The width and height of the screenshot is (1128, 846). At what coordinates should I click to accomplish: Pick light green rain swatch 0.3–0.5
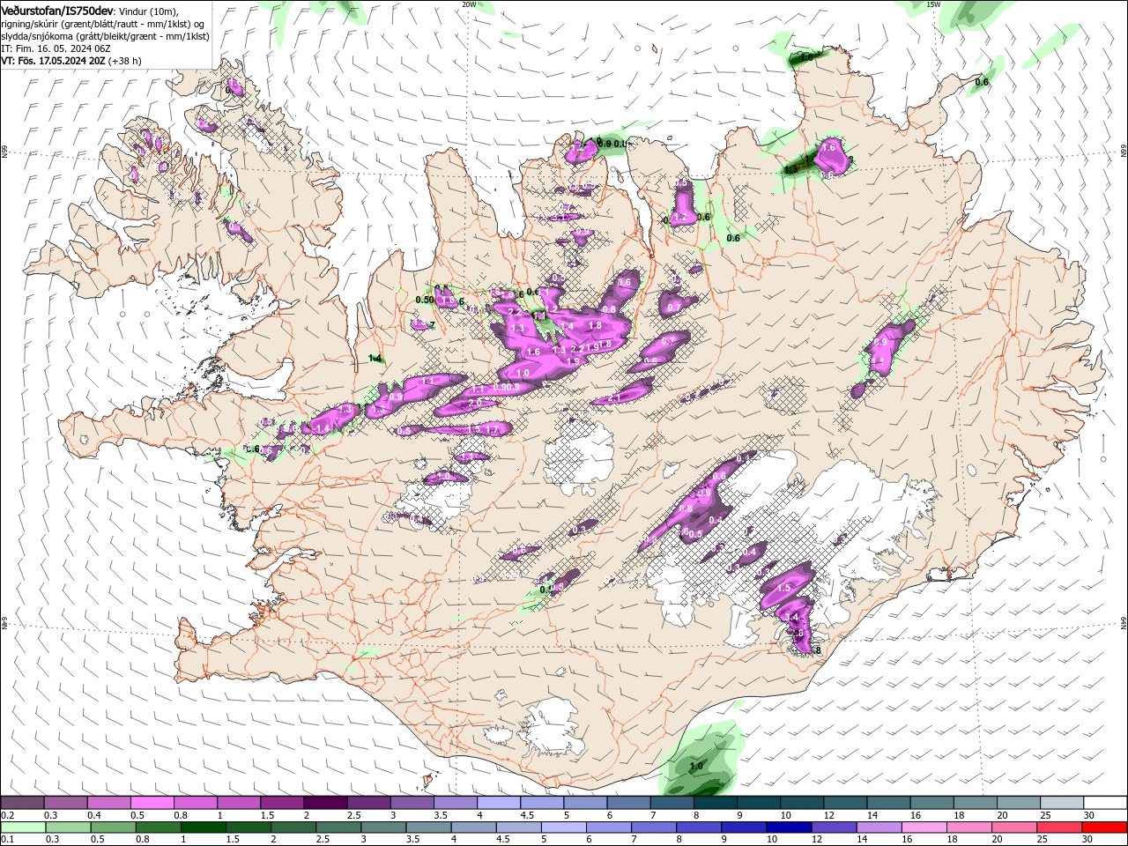tap(68, 827)
